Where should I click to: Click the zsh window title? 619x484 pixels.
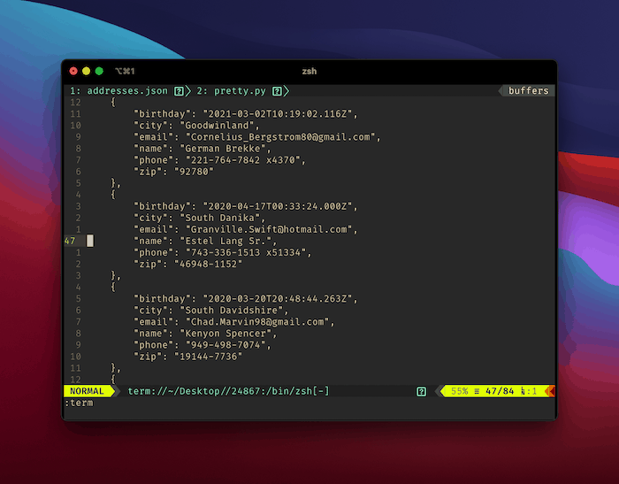309,71
